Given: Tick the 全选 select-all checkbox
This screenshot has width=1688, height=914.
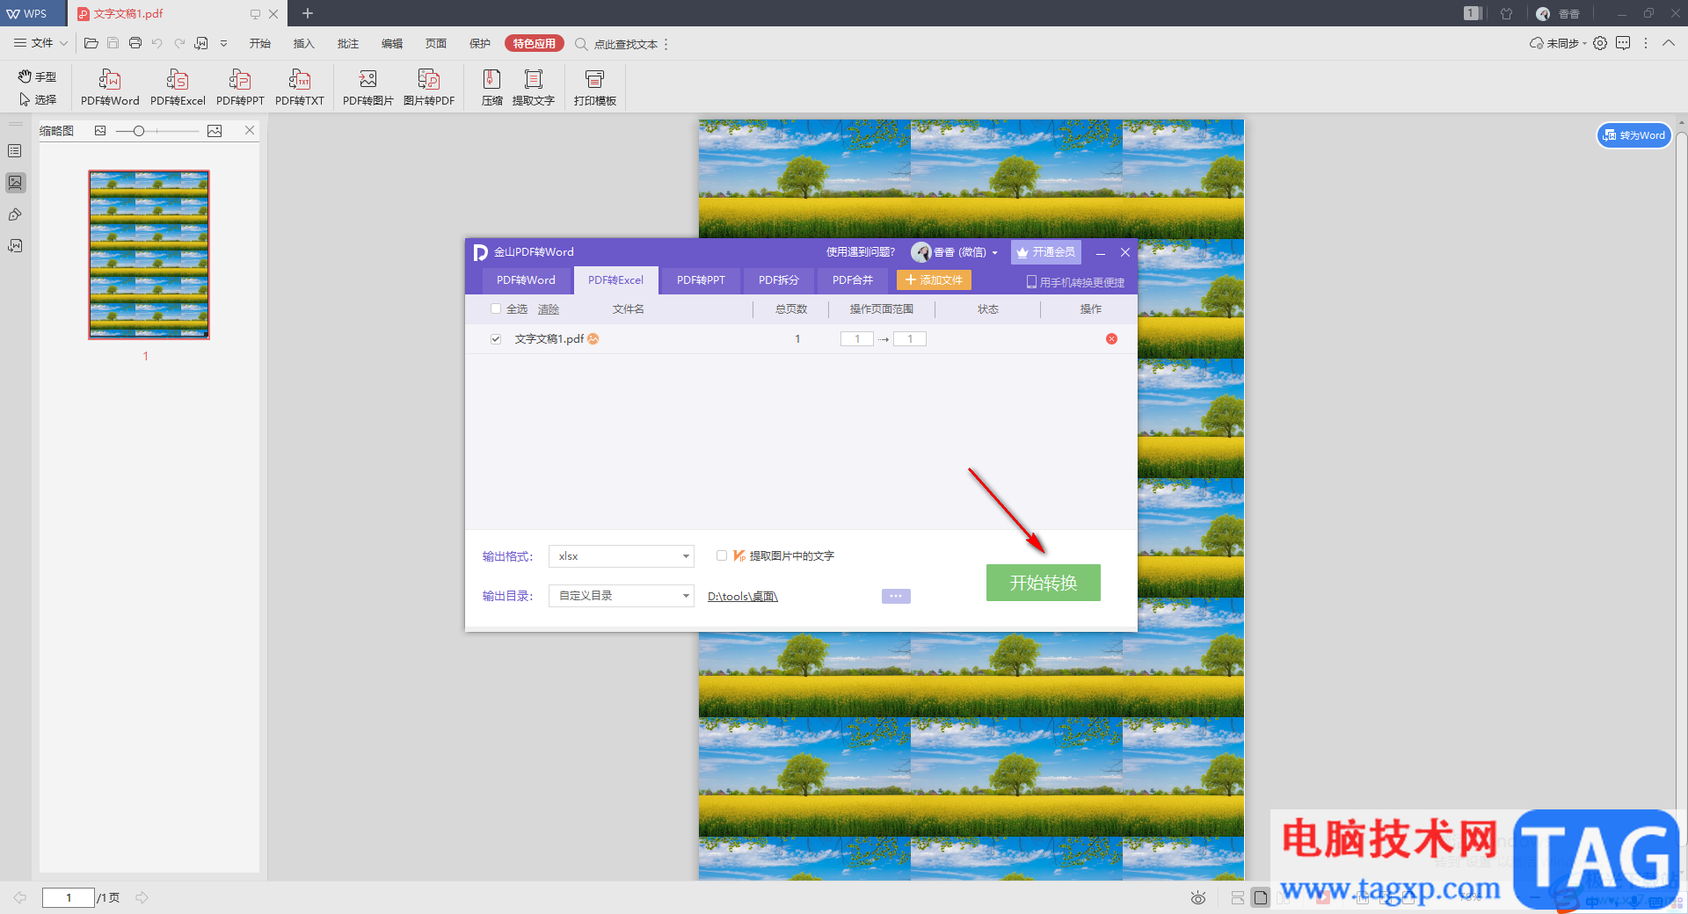Looking at the screenshot, I should 496,308.
